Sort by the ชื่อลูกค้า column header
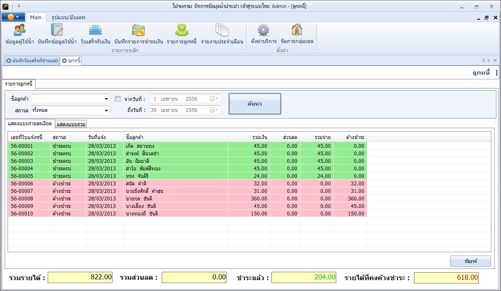 point(176,137)
